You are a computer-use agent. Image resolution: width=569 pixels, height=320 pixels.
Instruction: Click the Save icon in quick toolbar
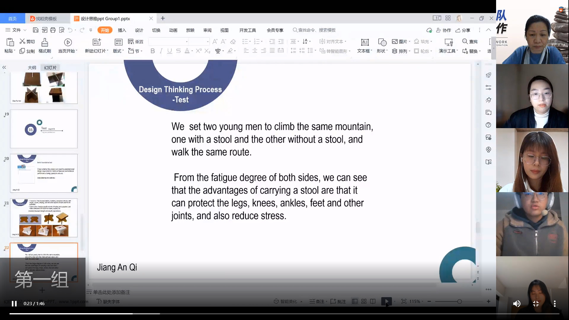coord(36,30)
